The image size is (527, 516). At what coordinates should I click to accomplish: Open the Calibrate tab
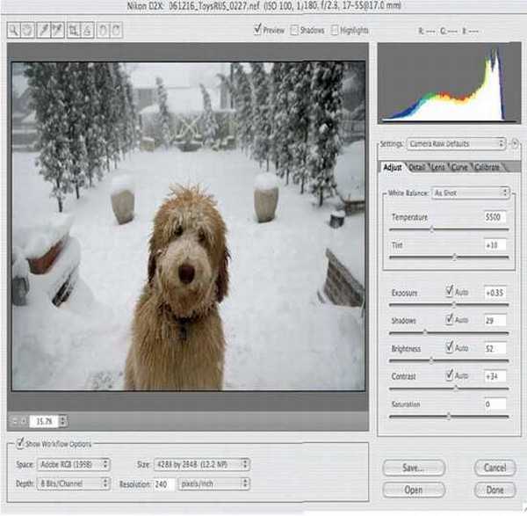coord(486,167)
